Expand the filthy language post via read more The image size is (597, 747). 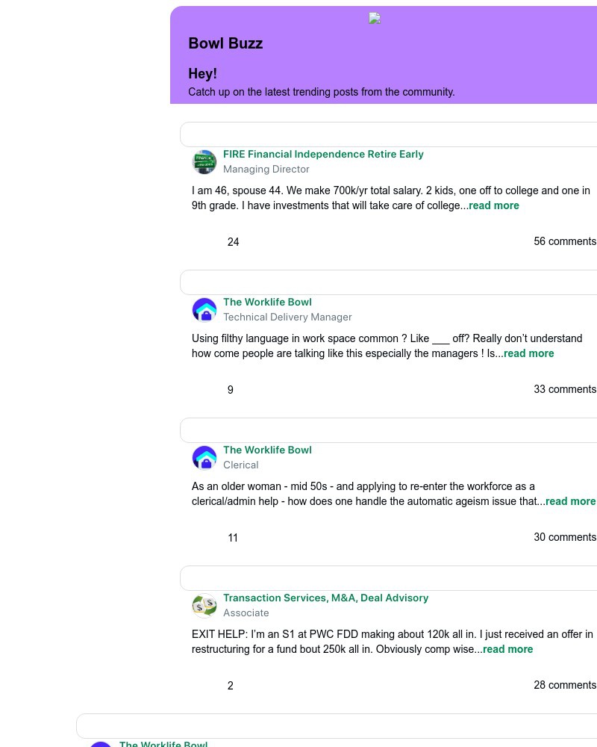pyautogui.click(x=528, y=353)
